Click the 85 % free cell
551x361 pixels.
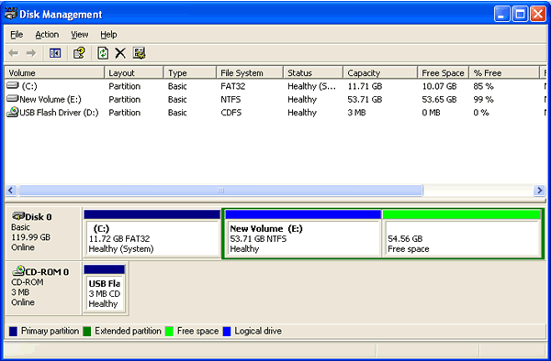(x=483, y=86)
